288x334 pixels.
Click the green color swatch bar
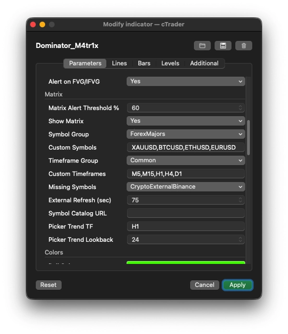(x=186, y=262)
